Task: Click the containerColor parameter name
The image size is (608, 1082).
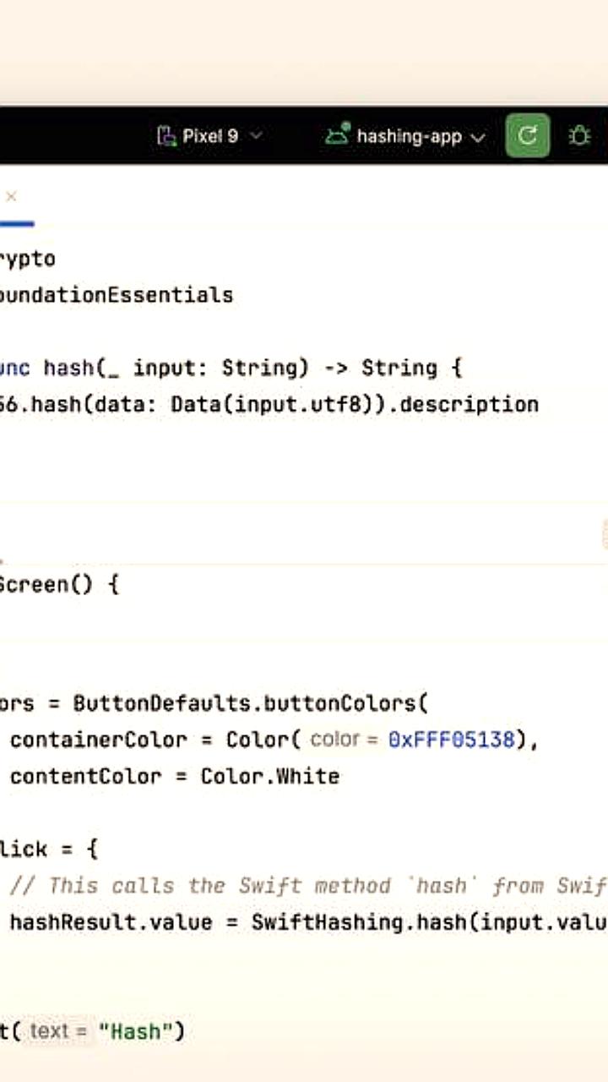Action: coord(98,740)
